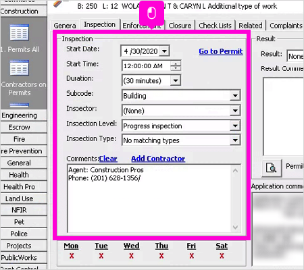Select Health Pro in the sidebar

click(x=20, y=187)
